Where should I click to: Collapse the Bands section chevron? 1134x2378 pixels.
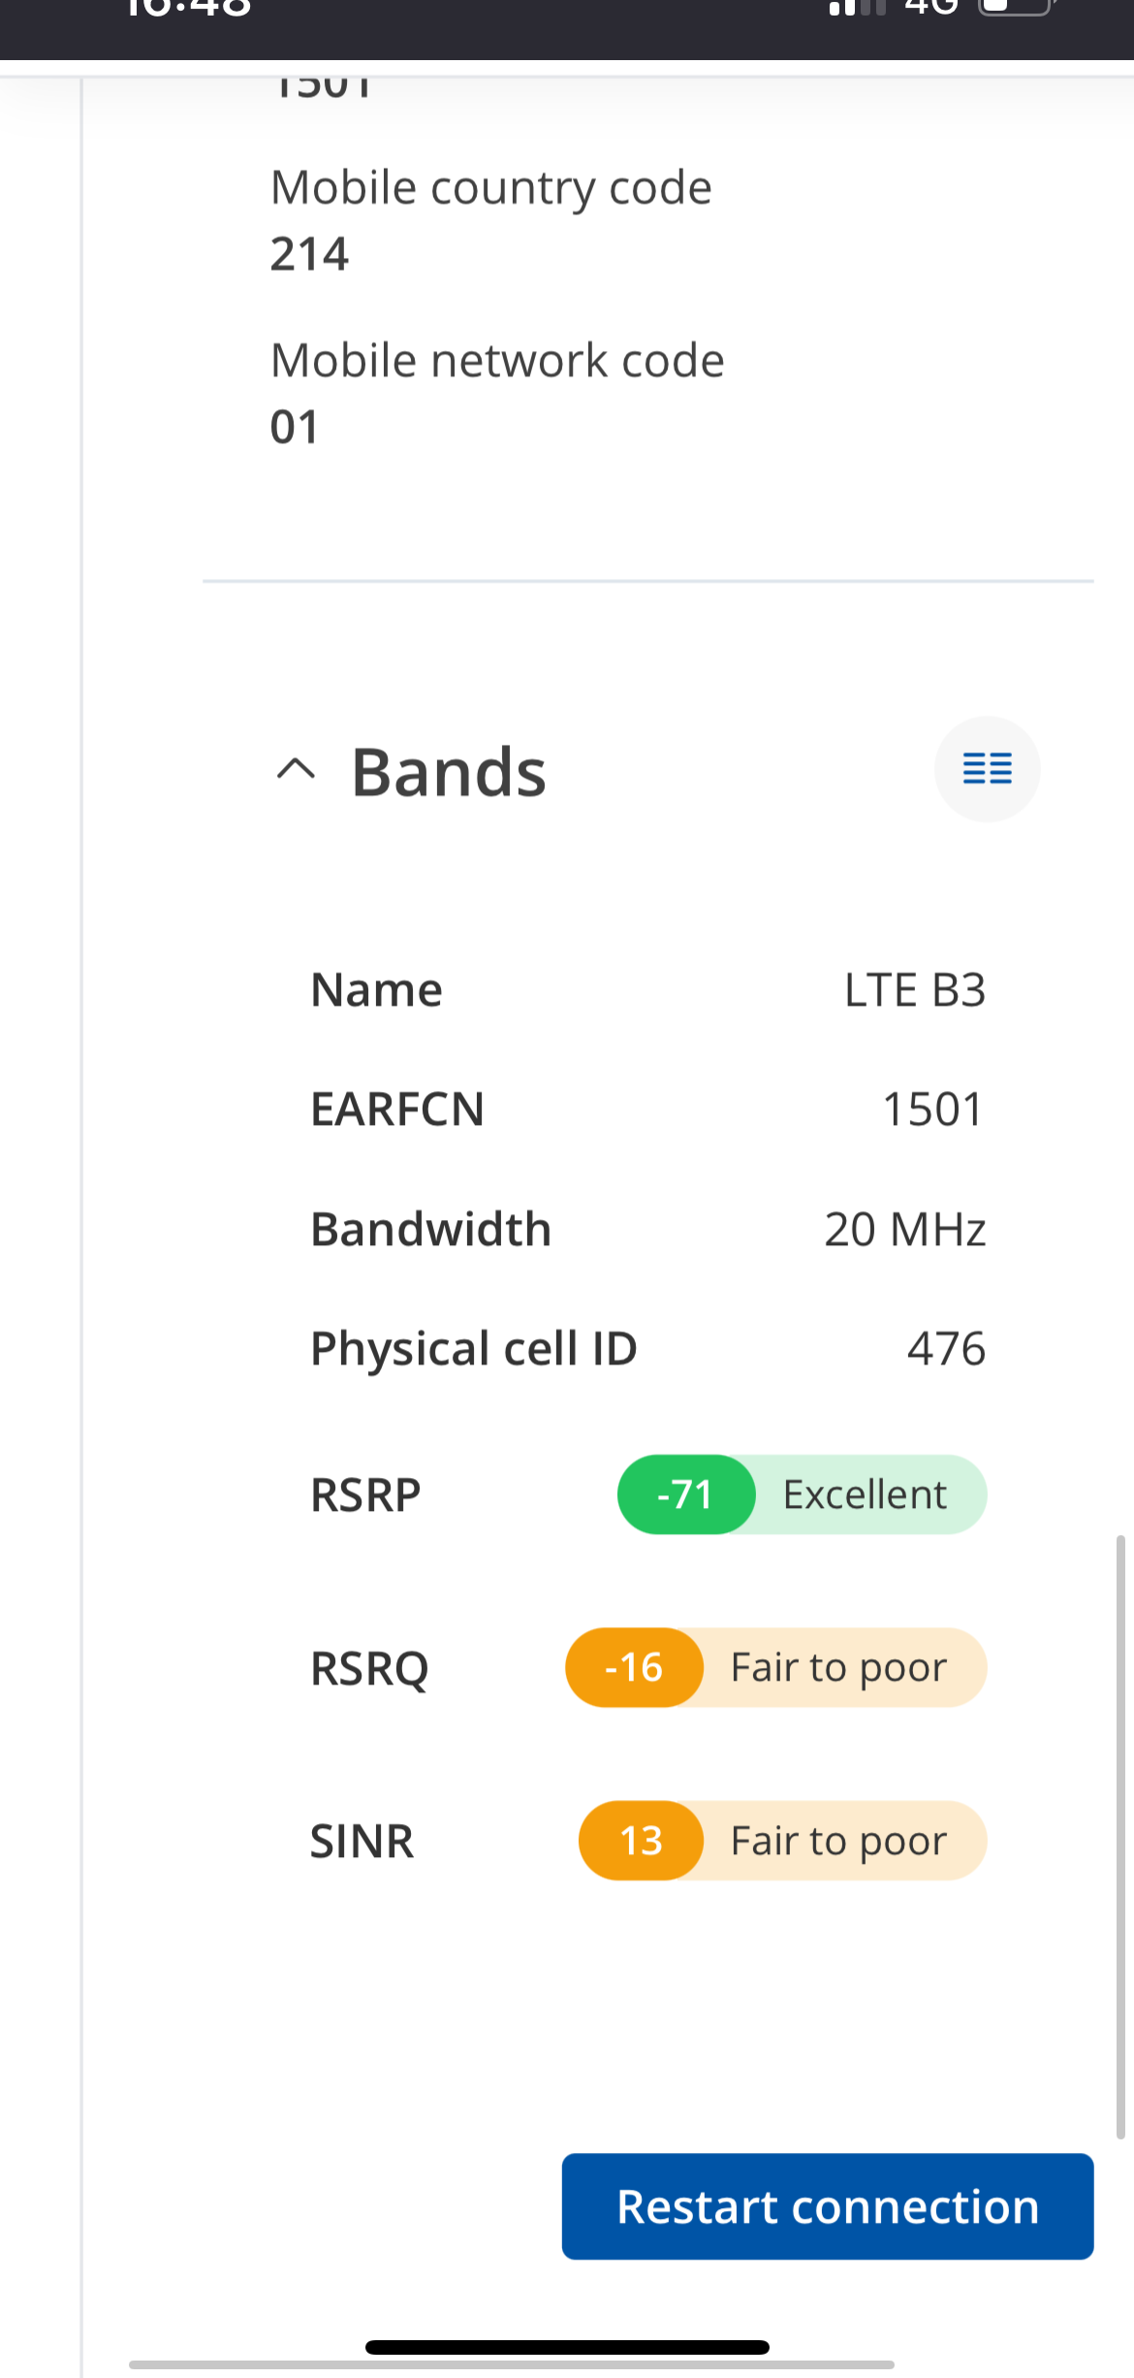point(296,770)
